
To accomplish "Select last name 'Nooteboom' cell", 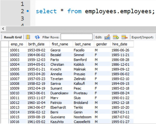I will click(x=83, y=117).
